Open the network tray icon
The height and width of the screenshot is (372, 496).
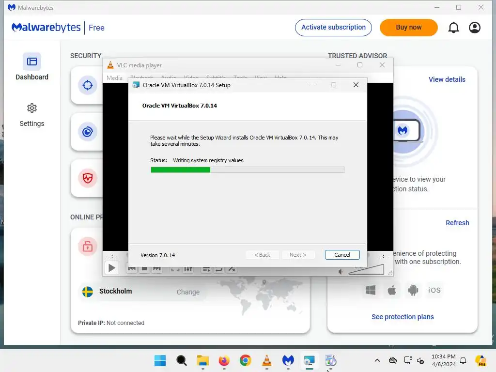[408, 360]
